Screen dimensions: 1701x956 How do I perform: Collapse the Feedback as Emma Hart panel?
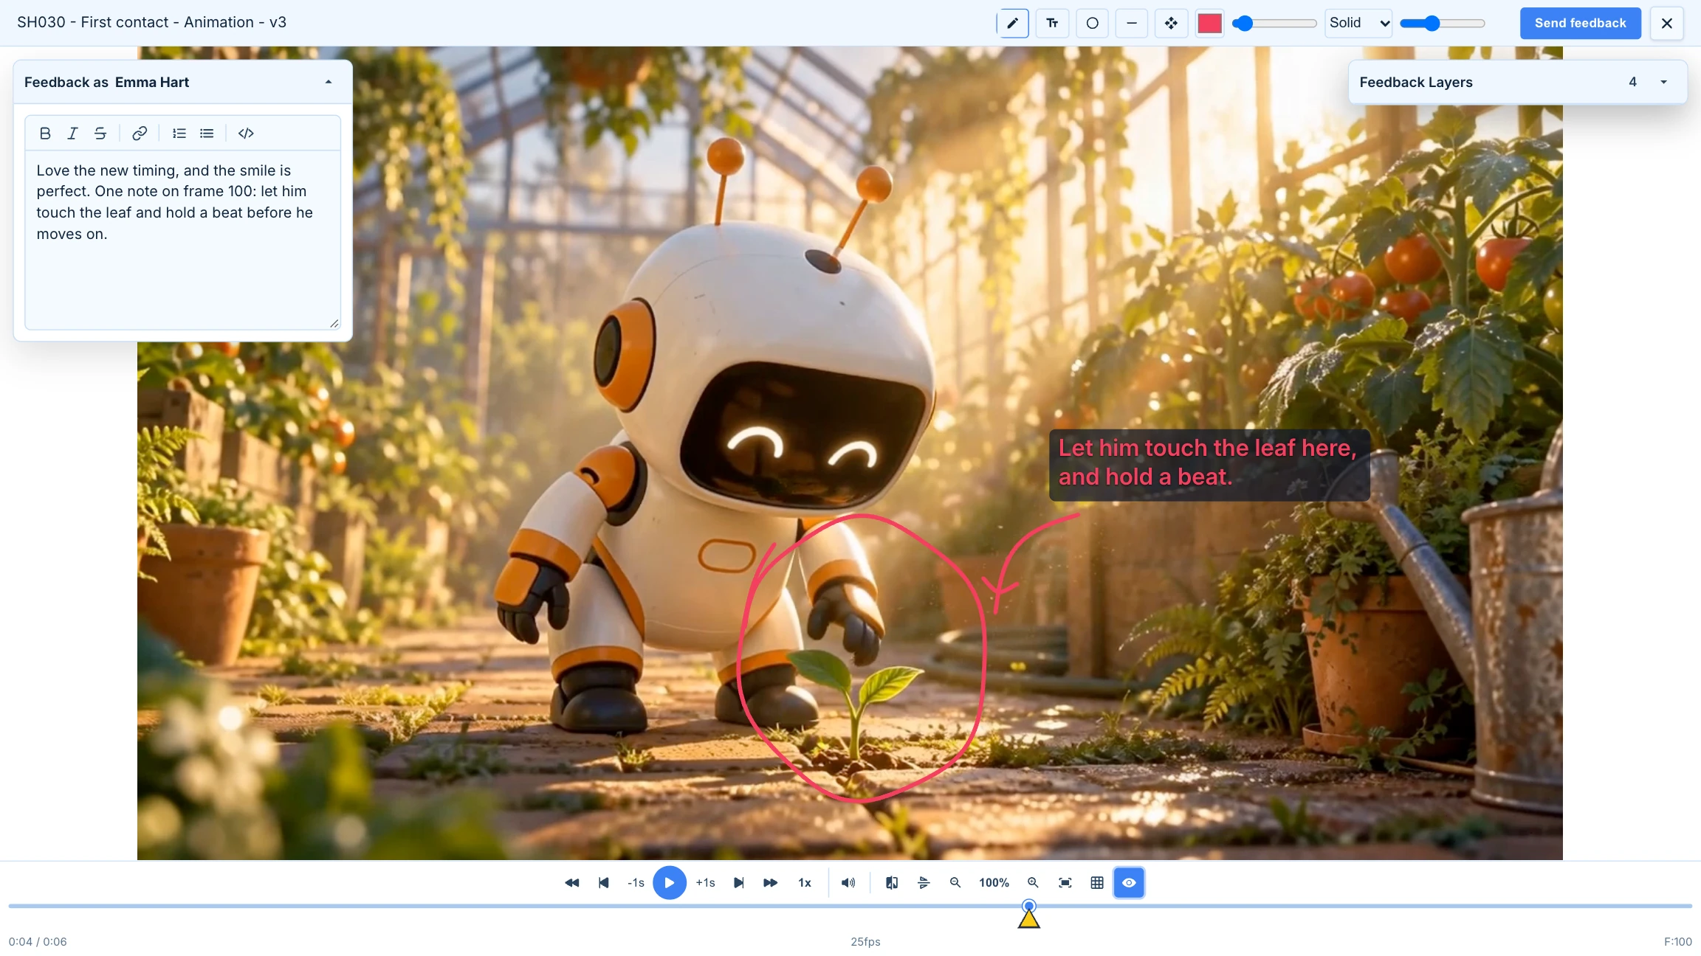click(329, 82)
